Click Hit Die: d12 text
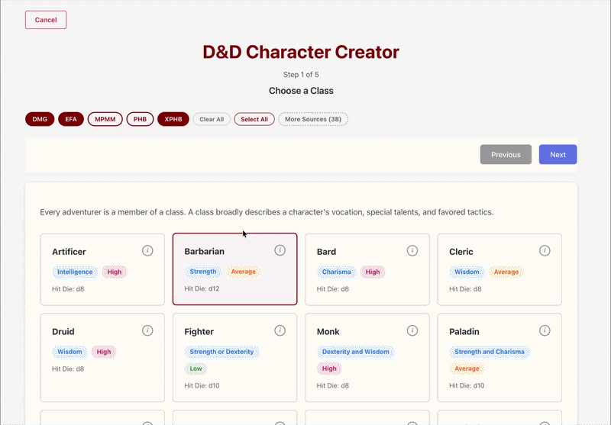Screen dimensions: 611x425 click(202, 288)
